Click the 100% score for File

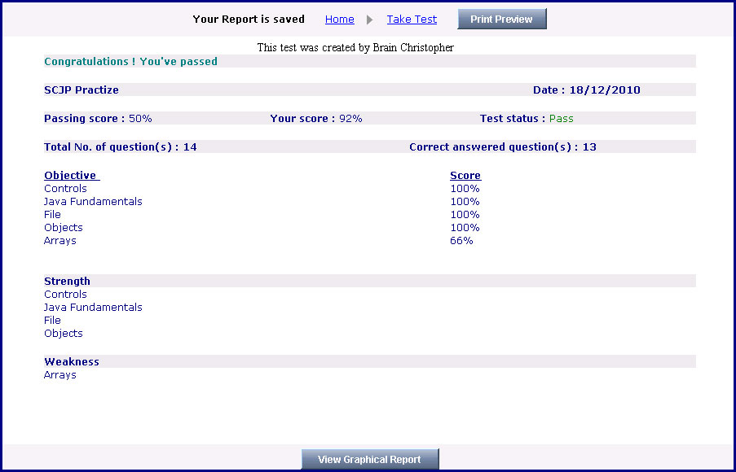point(465,215)
